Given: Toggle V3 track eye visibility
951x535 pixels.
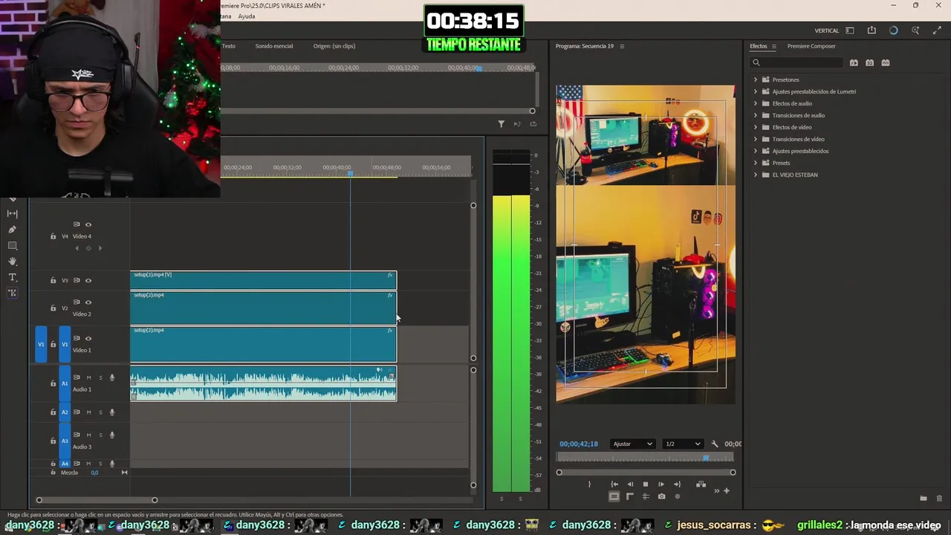Looking at the screenshot, I should pyautogui.click(x=88, y=281).
